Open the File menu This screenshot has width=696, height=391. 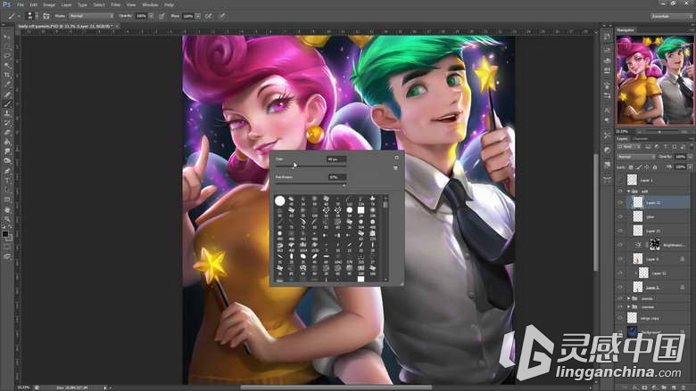coord(21,4)
